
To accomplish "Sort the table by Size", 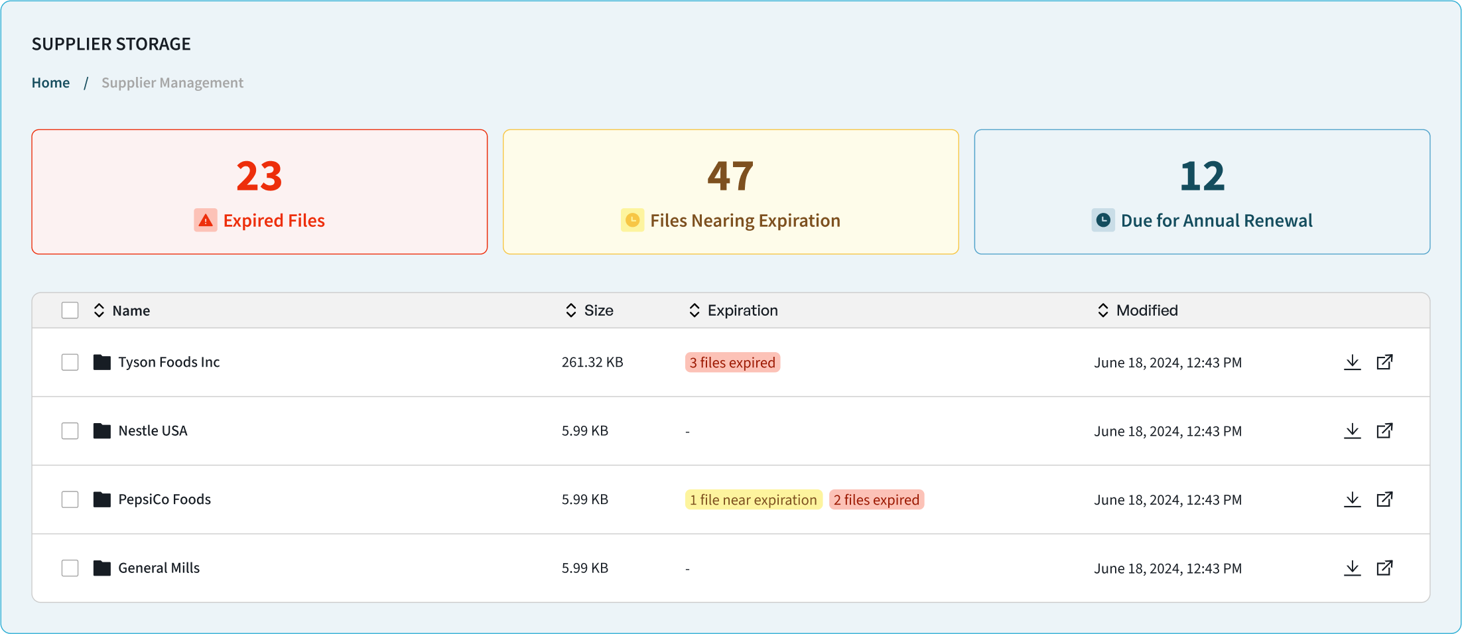I will pyautogui.click(x=570, y=310).
